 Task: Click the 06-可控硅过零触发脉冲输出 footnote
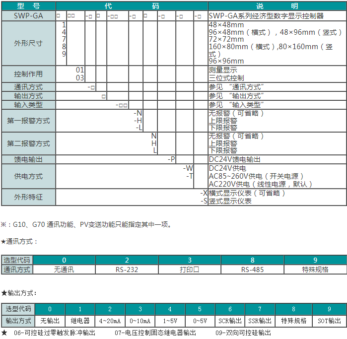click(55, 333)
